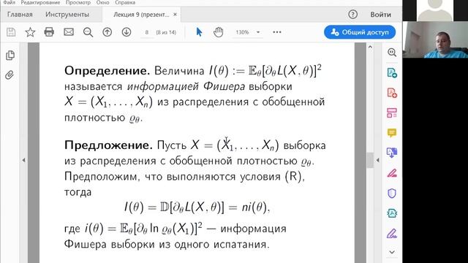The image size is (468, 263).
Task: Open Combine Files tool in right pane
Action: point(392,153)
